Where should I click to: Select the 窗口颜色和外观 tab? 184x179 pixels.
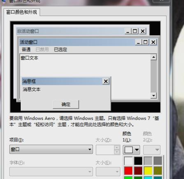(21, 12)
